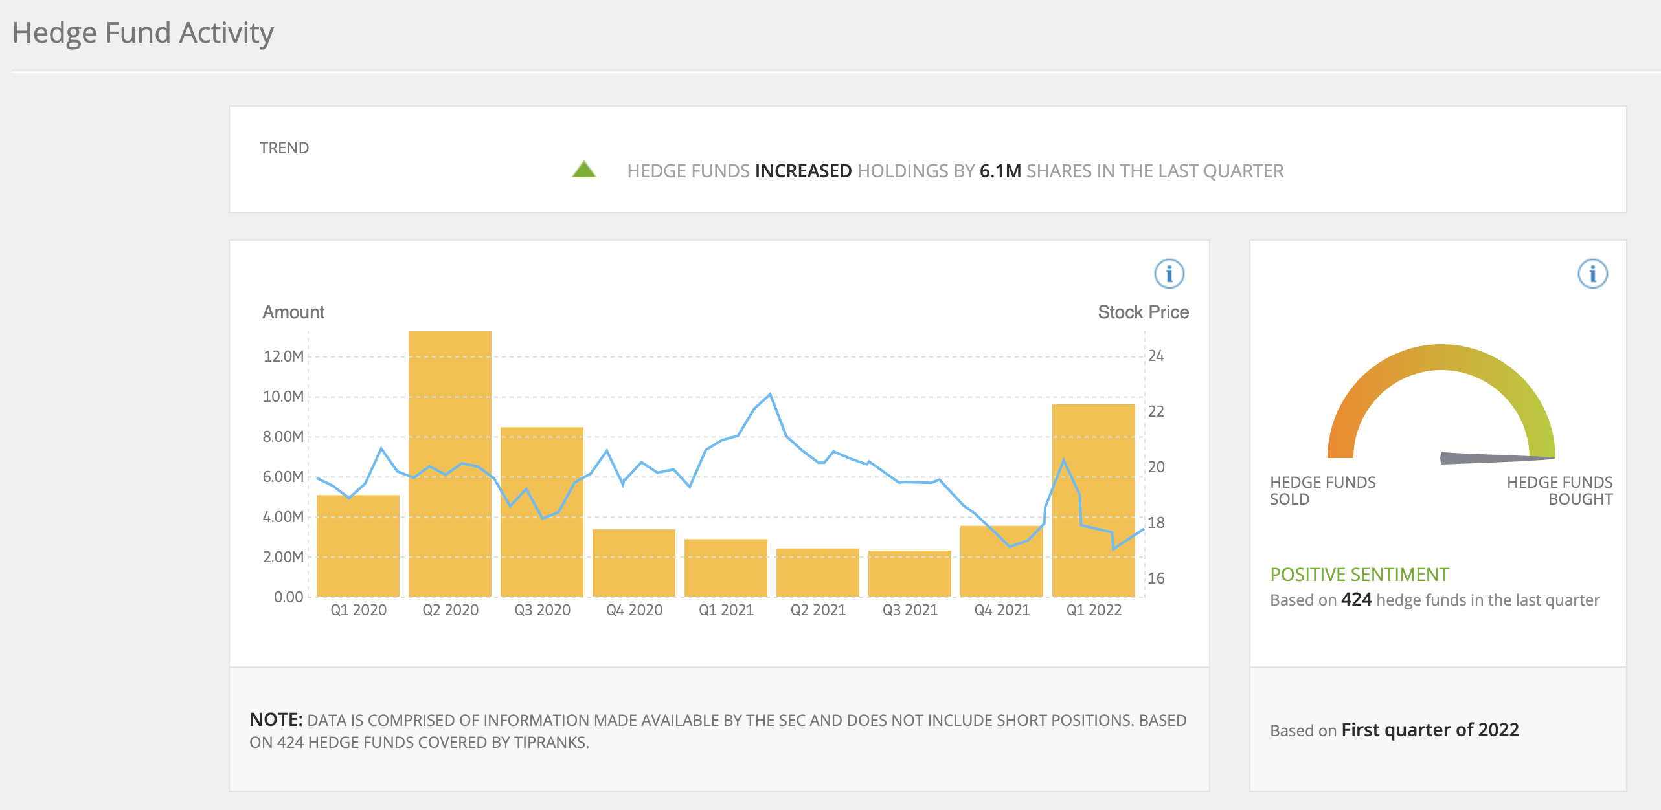Click the Q3 2021 holdings bar
The image size is (1661, 810).
coord(910,573)
